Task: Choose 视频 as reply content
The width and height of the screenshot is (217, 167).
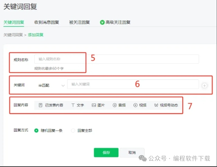Action: click(140, 105)
